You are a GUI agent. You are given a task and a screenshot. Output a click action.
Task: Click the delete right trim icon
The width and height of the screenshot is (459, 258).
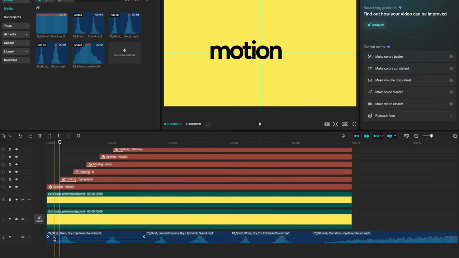[x=59, y=136]
